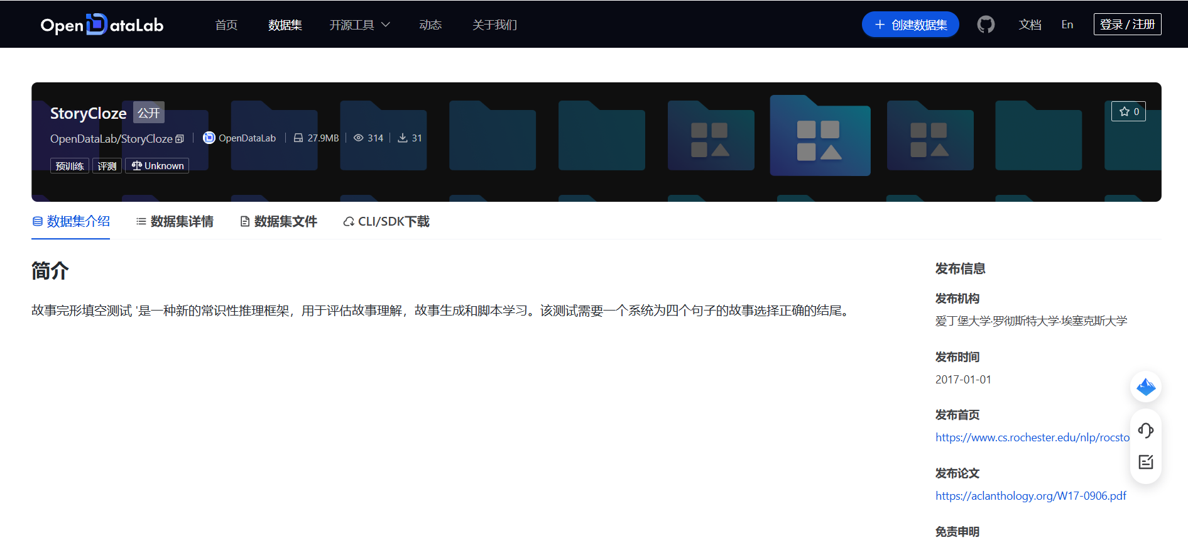
Task: Switch to CLI/SDK下载 tab
Action: [x=386, y=221]
